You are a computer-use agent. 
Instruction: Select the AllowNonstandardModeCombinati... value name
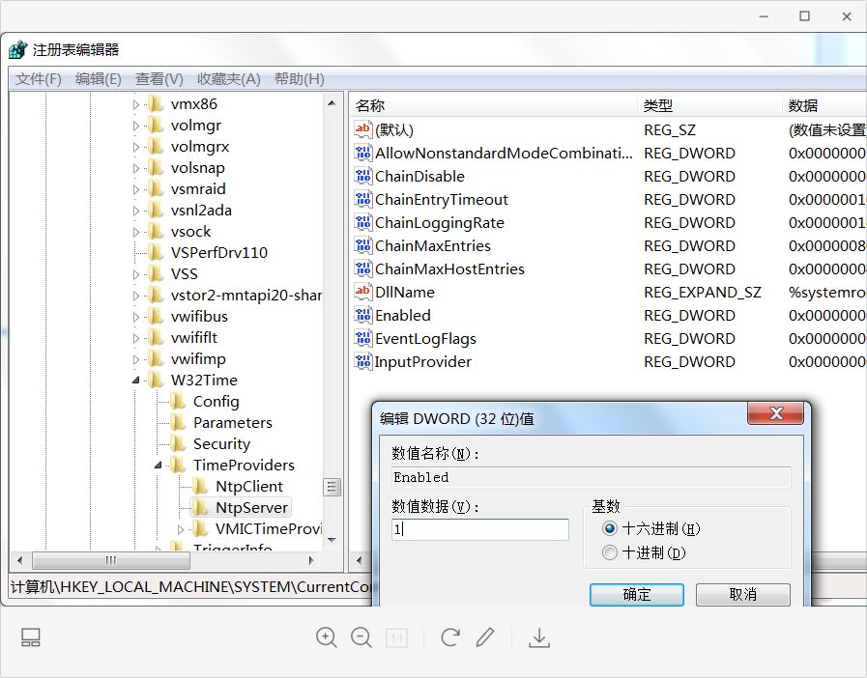click(x=504, y=153)
